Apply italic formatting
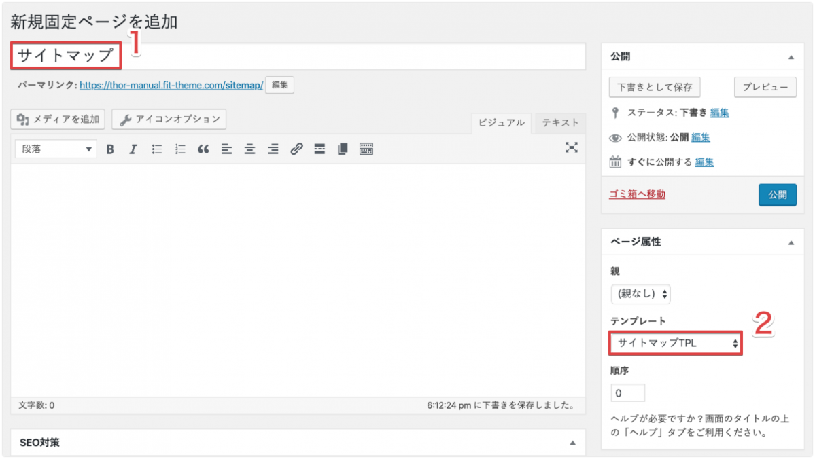815x459 pixels. click(x=133, y=149)
